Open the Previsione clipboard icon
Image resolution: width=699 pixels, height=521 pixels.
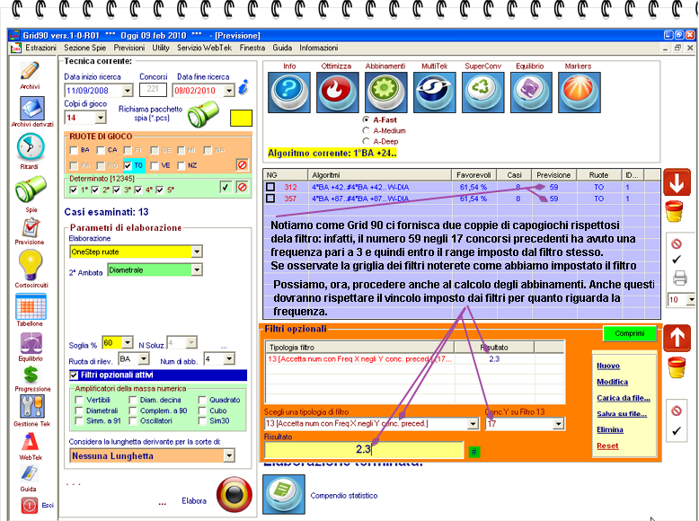[x=31, y=228]
